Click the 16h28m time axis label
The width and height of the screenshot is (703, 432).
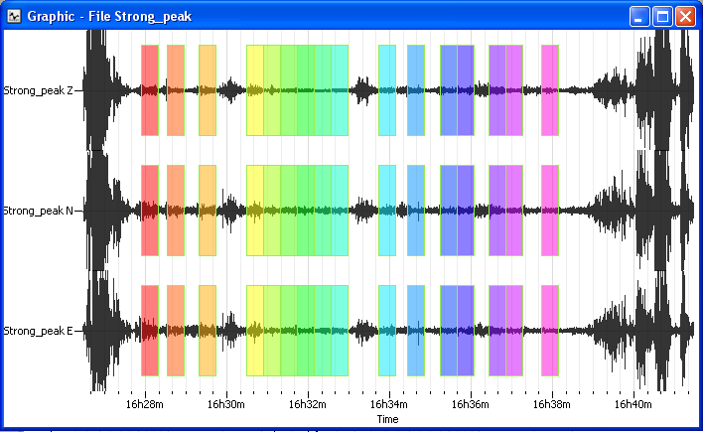(144, 404)
